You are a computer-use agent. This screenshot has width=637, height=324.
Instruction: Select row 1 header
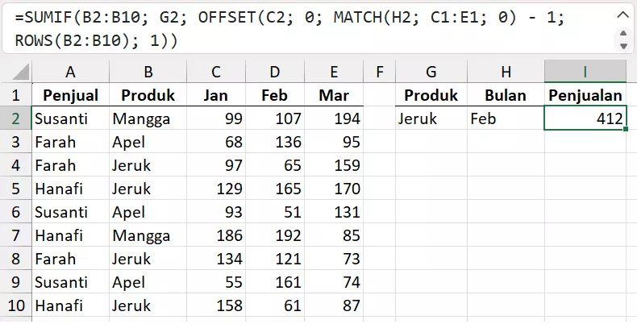click(16, 96)
